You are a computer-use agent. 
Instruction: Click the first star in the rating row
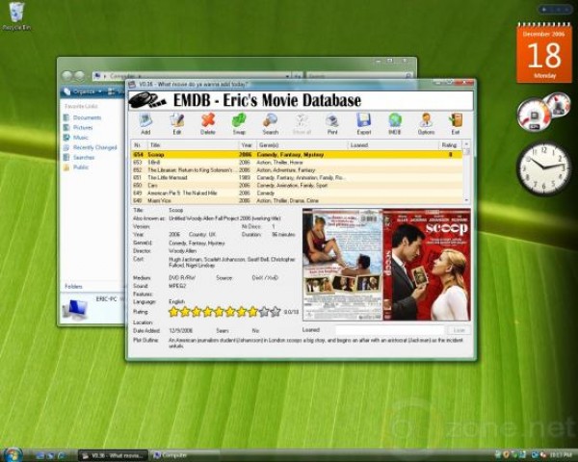[x=173, y=312]
